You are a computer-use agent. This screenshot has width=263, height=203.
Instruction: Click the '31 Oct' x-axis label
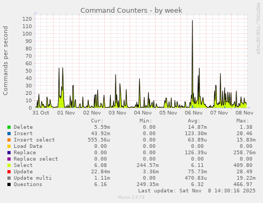(41, 113)
